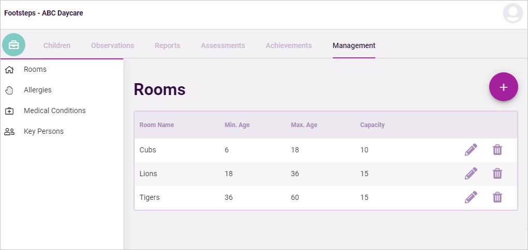
Task: Delete the Lions room
Action: click(x=497, y=174)
